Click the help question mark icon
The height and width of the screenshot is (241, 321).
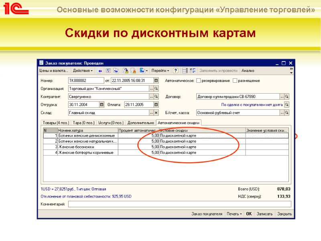176,70
